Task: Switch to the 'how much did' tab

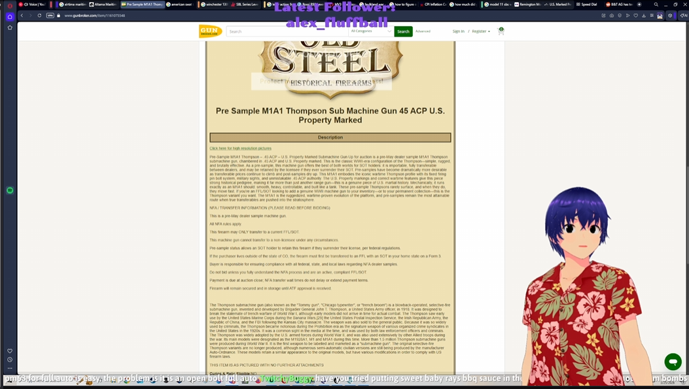Action: (x=463, y=5)
